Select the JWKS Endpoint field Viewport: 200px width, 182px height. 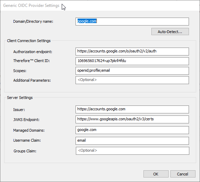pos(132,119)
